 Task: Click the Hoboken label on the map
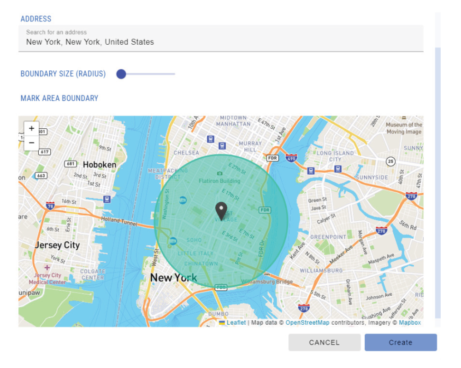point(100,165)
